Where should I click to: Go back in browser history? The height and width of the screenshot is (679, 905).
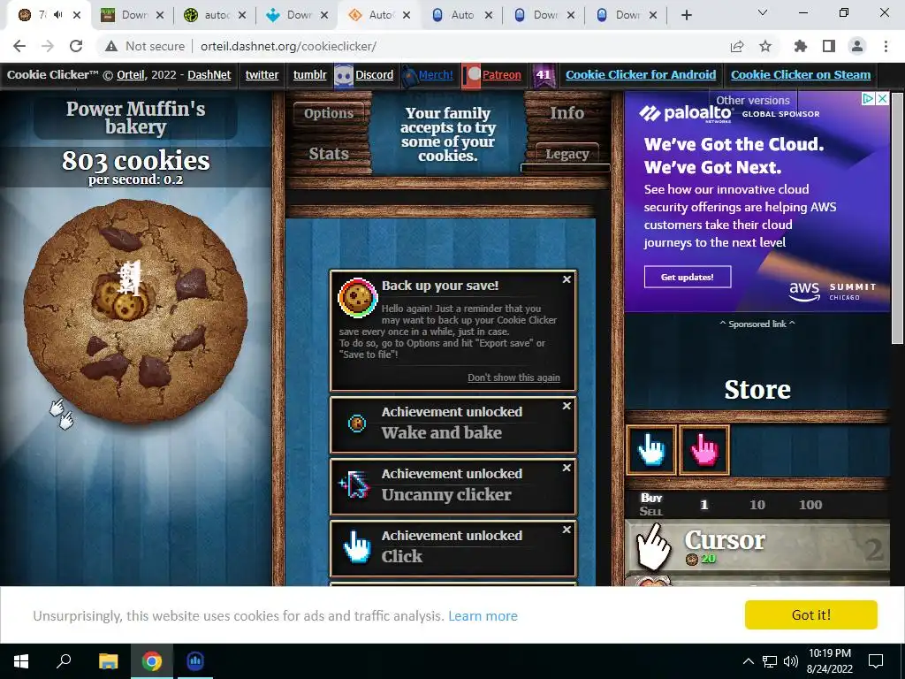click(x=19, y=46)
